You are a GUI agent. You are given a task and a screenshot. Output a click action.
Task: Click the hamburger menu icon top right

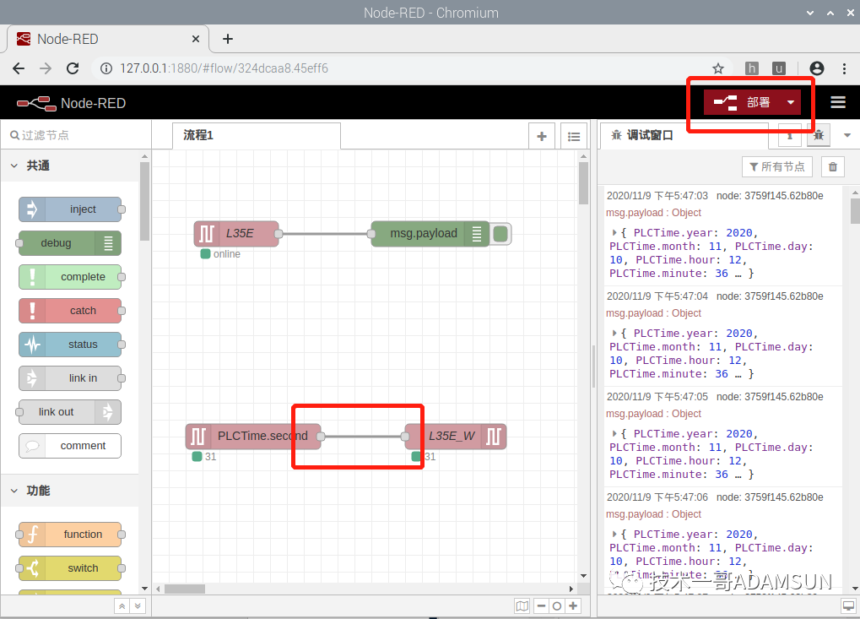[x=837, y=101]
